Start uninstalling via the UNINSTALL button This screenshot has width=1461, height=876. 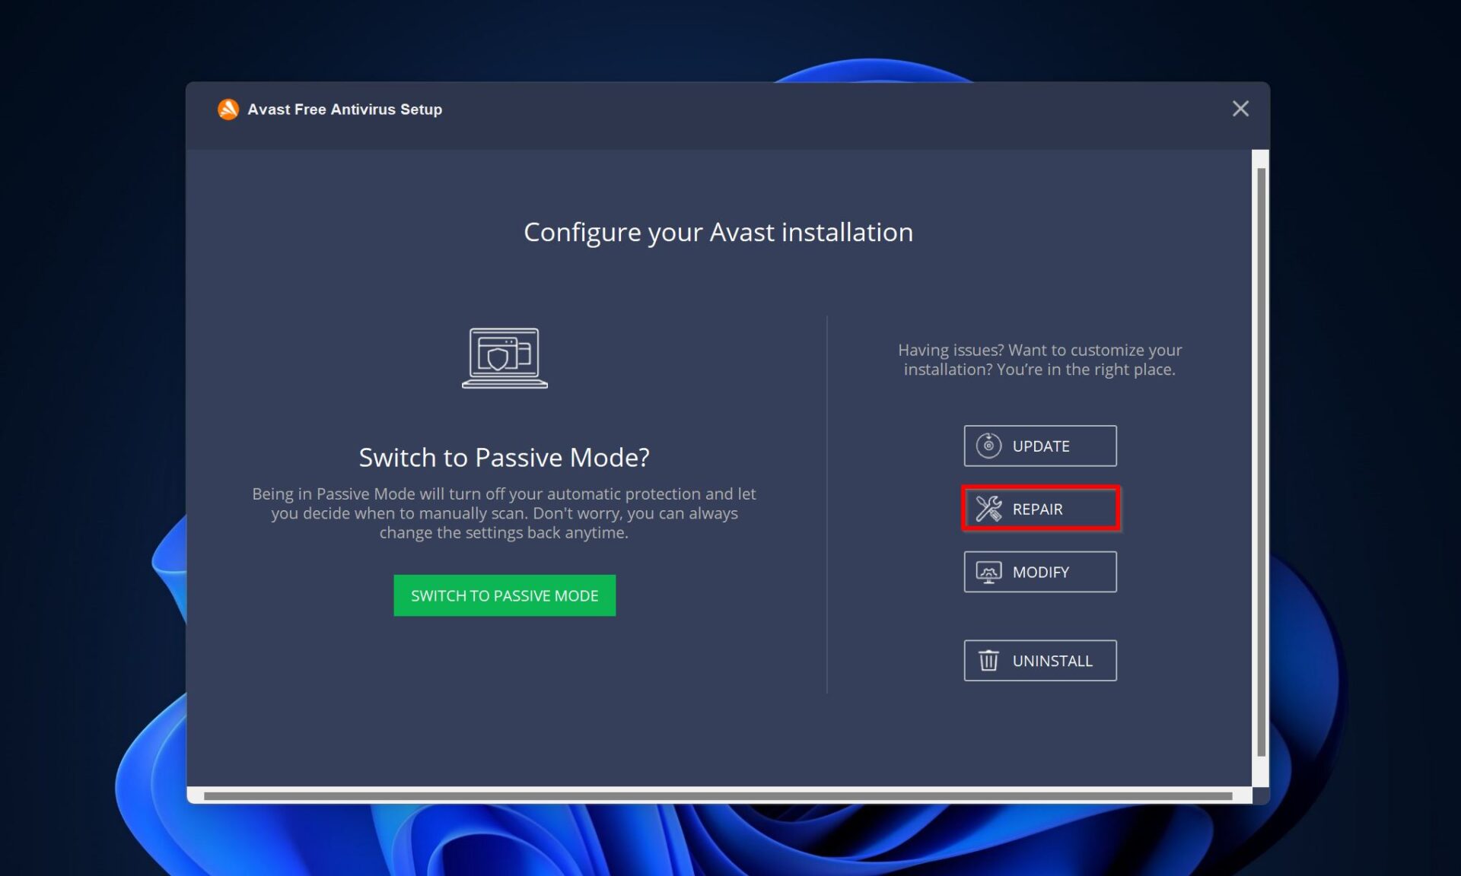click(1039, 660)
